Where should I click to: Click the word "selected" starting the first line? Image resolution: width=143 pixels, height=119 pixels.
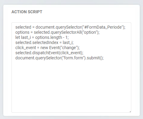tap(23, 27)
